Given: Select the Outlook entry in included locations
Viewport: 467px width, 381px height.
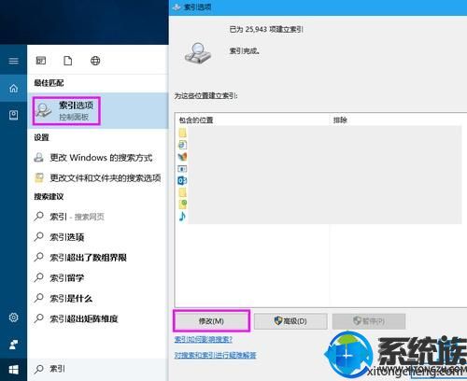Looking at the screenshot, I should tap(182, 180).
